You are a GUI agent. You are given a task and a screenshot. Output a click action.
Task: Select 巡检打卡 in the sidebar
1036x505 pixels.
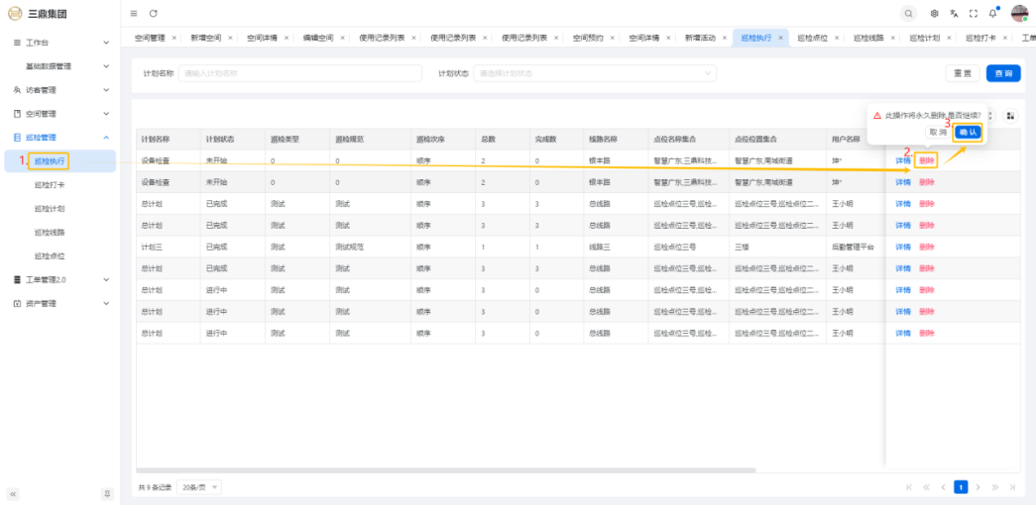pos(50,185)
